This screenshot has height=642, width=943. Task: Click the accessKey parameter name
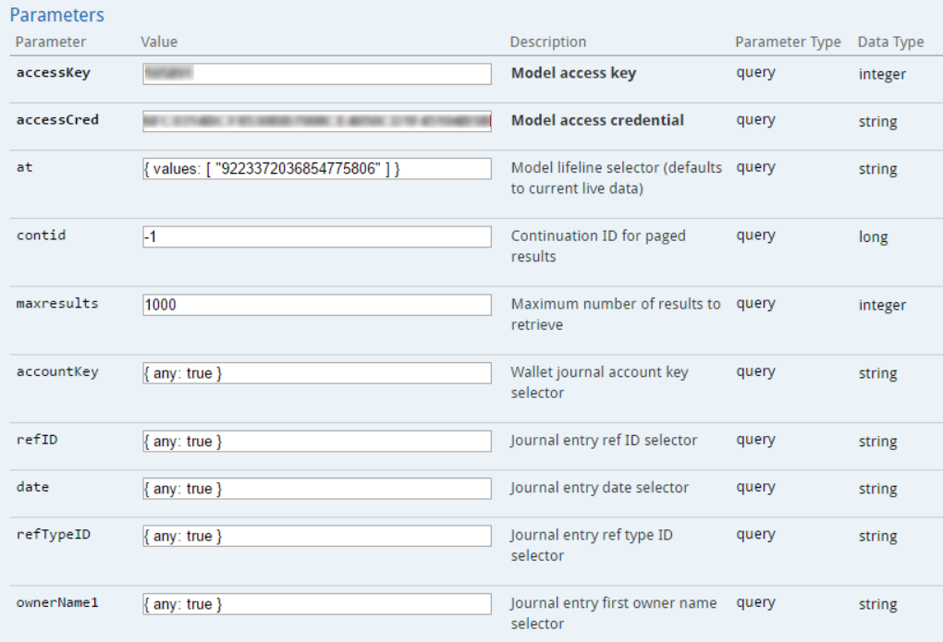coord(53,73)
